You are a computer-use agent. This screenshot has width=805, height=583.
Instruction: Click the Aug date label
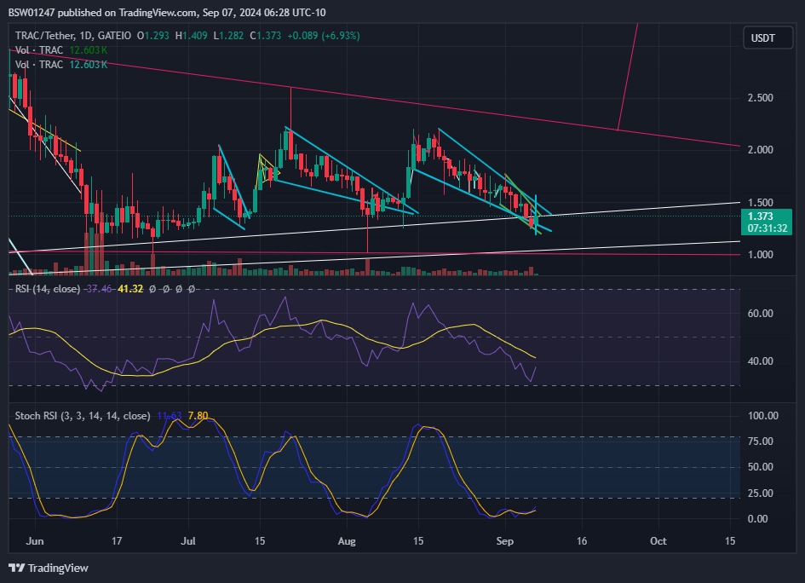click(x=347, y=541)
